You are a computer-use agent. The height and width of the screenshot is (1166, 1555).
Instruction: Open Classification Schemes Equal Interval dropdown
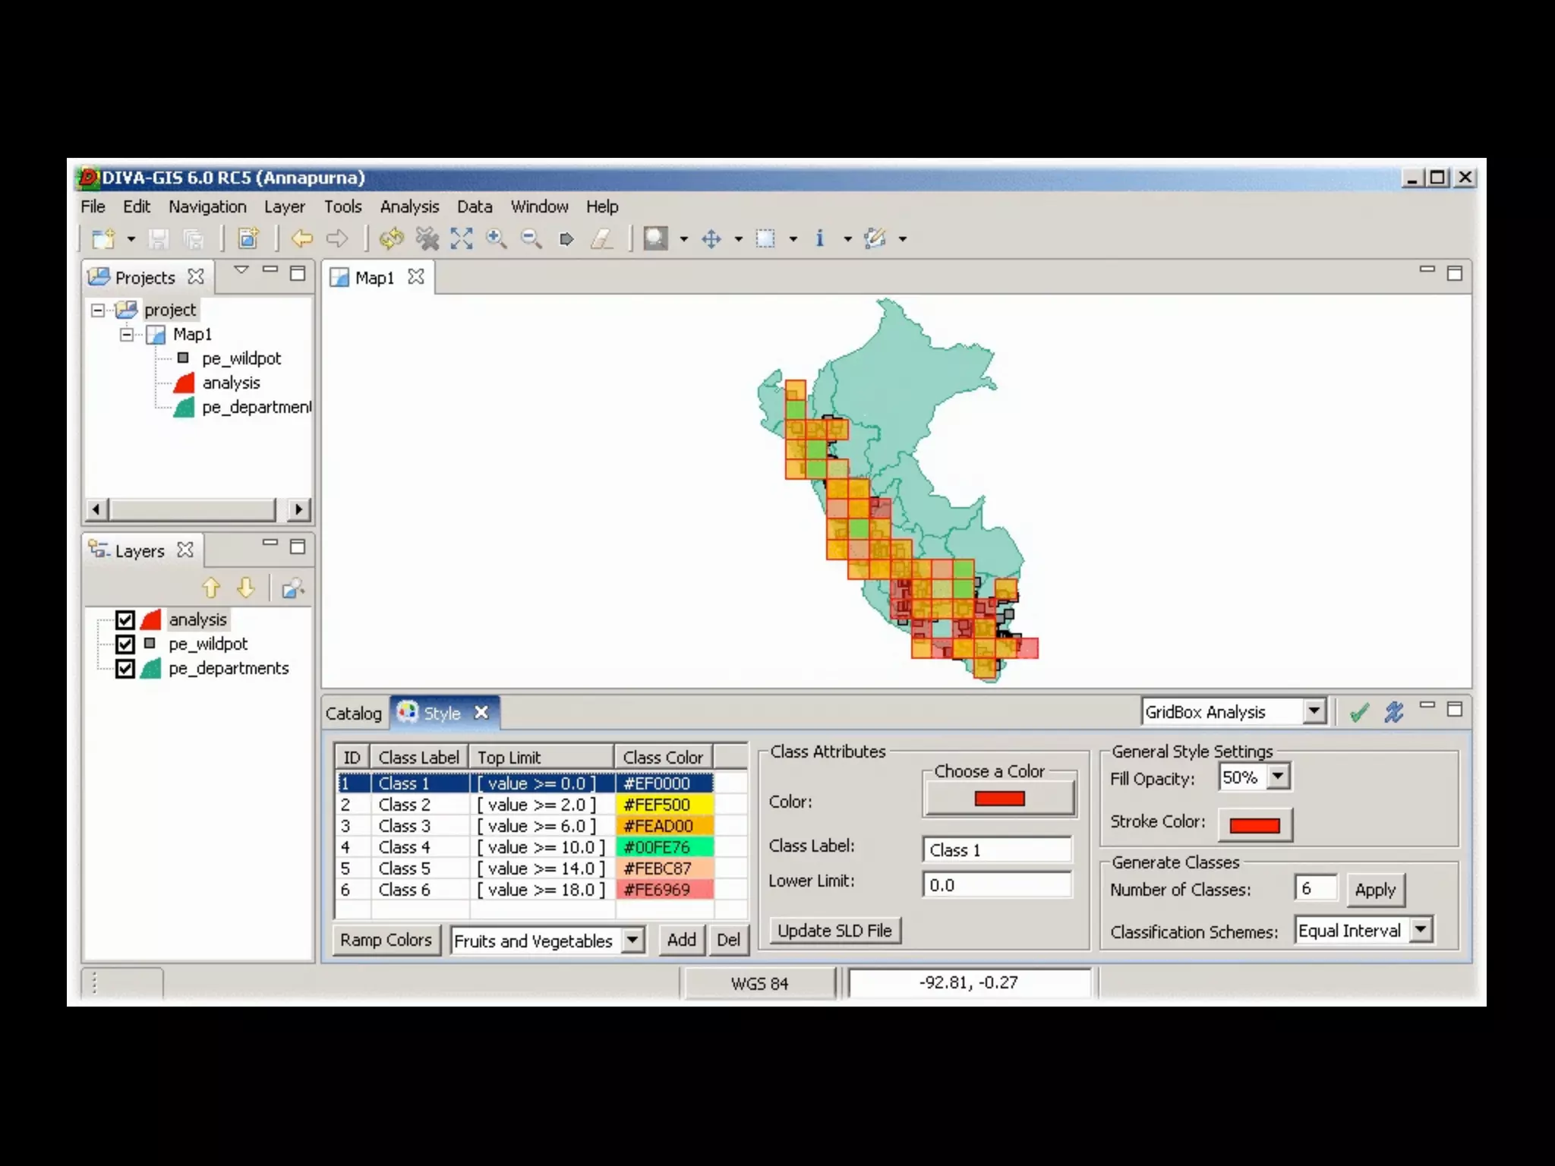click(1421, 929)
